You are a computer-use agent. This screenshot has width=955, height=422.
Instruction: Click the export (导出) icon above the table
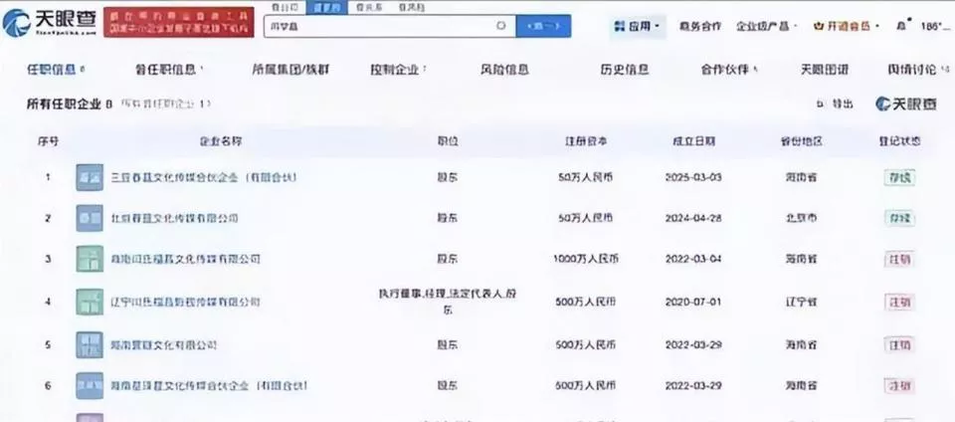(821, 104)
